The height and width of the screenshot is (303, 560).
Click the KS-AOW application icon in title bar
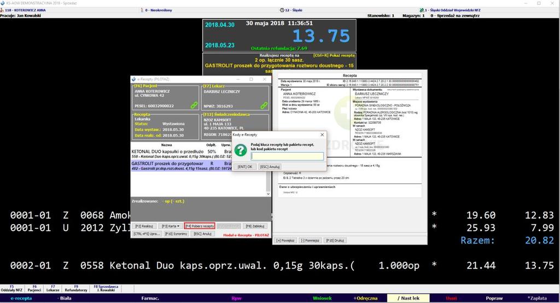tap(3, 3)
